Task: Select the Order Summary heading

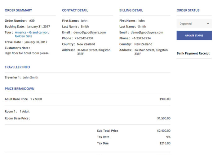Action: coord(18,10)
